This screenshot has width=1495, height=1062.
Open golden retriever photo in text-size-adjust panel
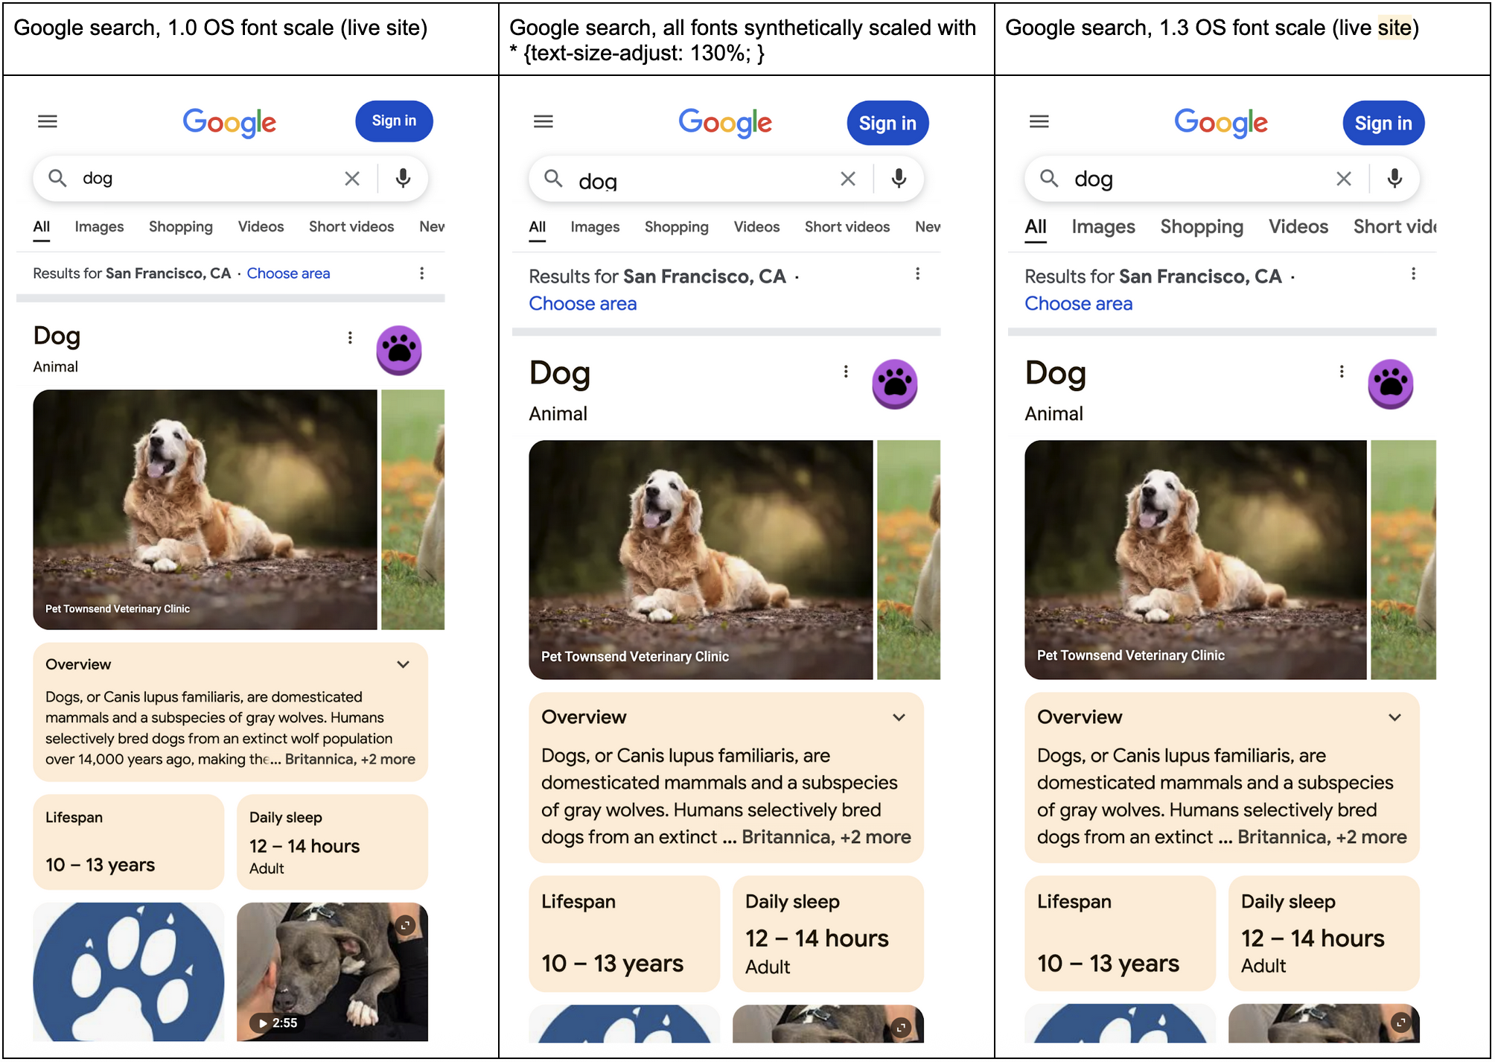click(x=701, y=559)
